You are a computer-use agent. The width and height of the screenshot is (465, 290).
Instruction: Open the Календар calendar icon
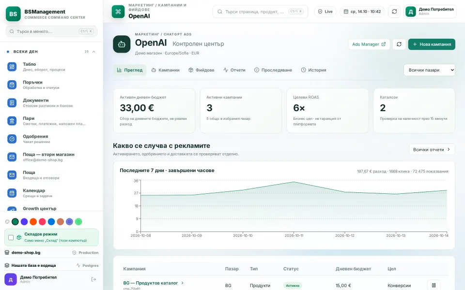click(12, 193)
